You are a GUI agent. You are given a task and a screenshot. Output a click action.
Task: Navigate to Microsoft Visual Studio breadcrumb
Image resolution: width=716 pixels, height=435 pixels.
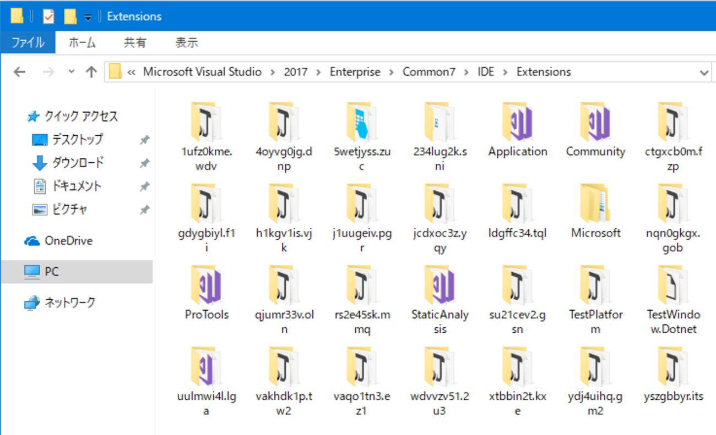[x=203, y=72]
